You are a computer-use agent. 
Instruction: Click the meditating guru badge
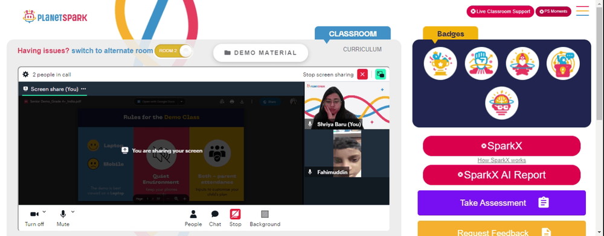click(x=522, y=63)
